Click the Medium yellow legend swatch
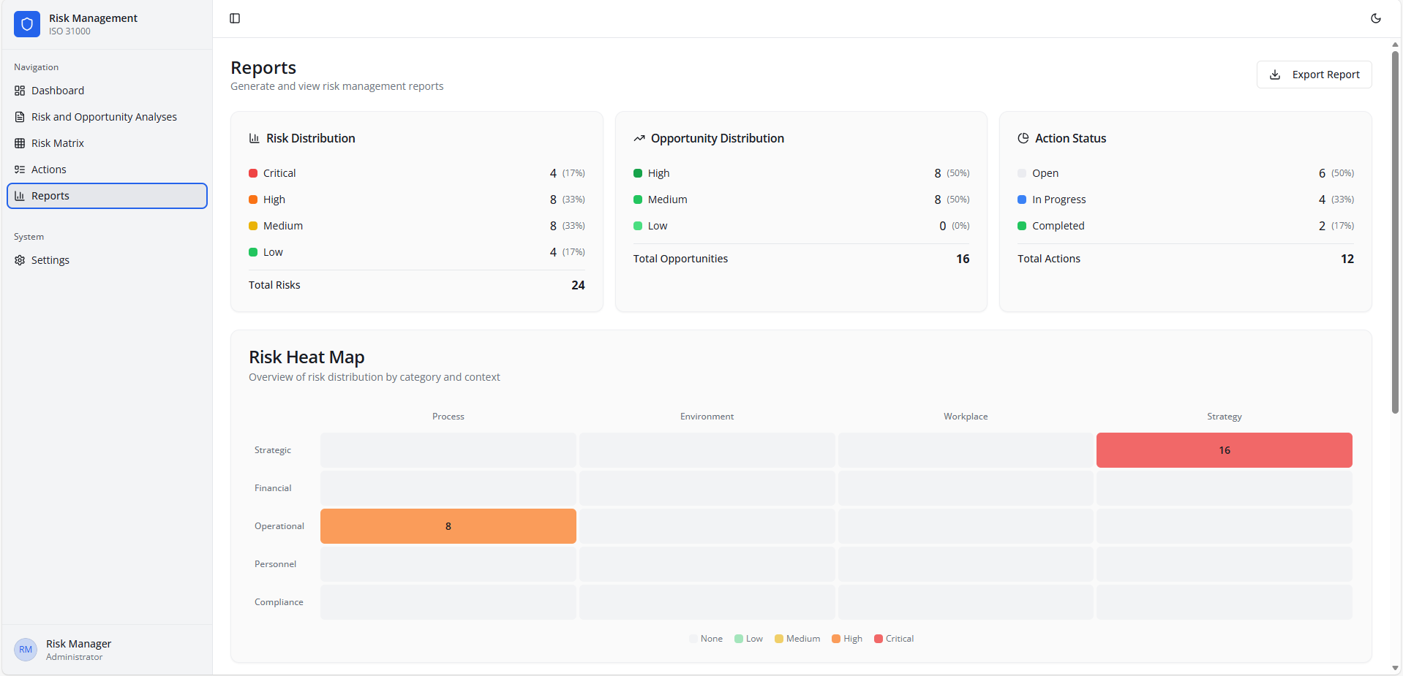 [778, 638]
